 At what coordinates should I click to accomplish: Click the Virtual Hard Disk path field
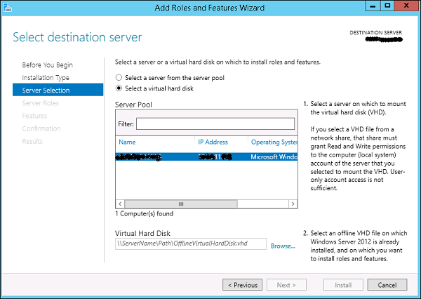(x=191, y=244)
